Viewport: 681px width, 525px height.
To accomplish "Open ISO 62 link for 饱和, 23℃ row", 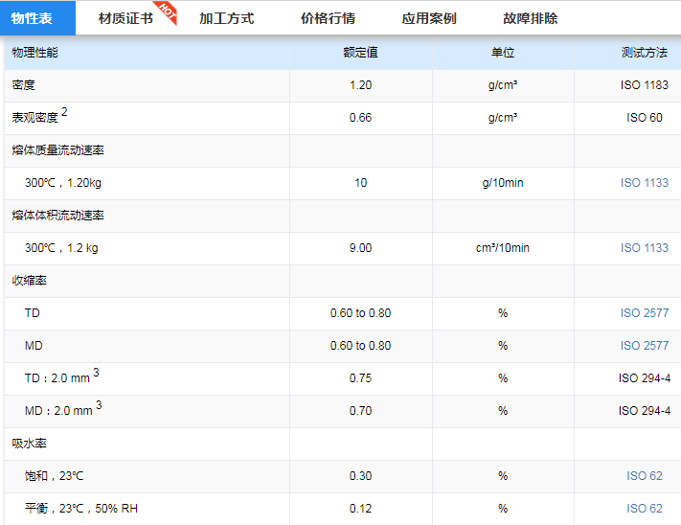I will pos(644,476).
